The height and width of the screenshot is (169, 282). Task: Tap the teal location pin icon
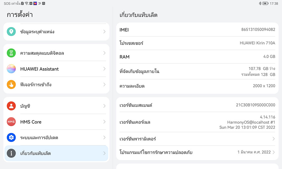tap(11, 32)
